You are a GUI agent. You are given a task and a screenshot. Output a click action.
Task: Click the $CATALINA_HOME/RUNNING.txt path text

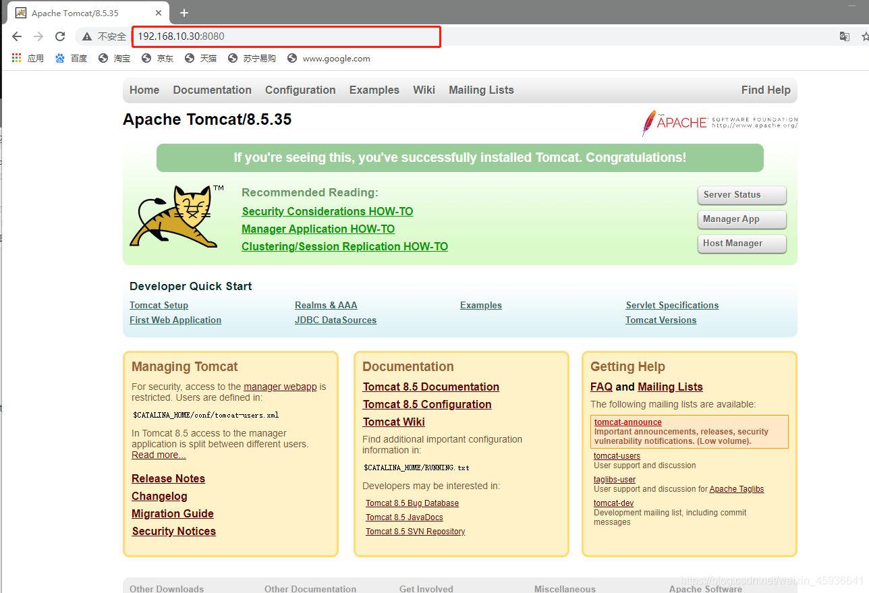[x=416, y=468]
